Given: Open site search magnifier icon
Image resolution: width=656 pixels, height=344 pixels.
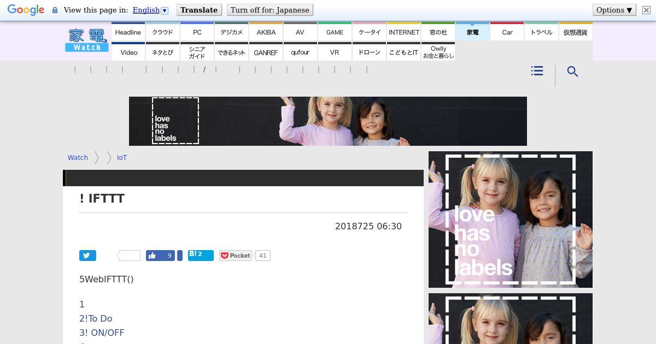Looking at the screenshot, I should point(572,72).
